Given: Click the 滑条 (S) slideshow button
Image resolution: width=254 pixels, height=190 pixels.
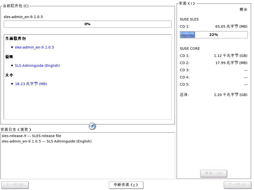Looking at the screenshot, I should coord(214,173).
